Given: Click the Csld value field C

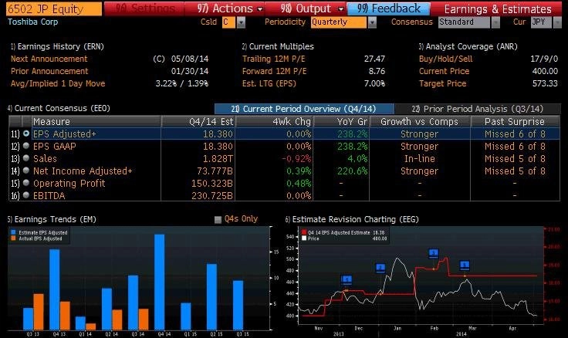Looking at the screenshot, I should coord(228,22).
